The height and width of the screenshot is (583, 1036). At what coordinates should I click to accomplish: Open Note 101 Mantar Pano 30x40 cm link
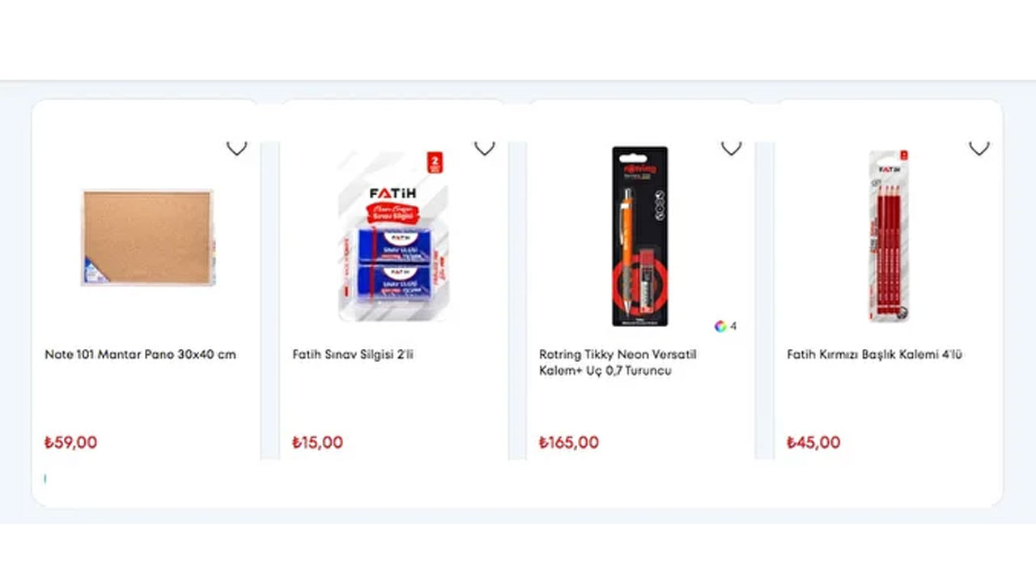point(140,355)
